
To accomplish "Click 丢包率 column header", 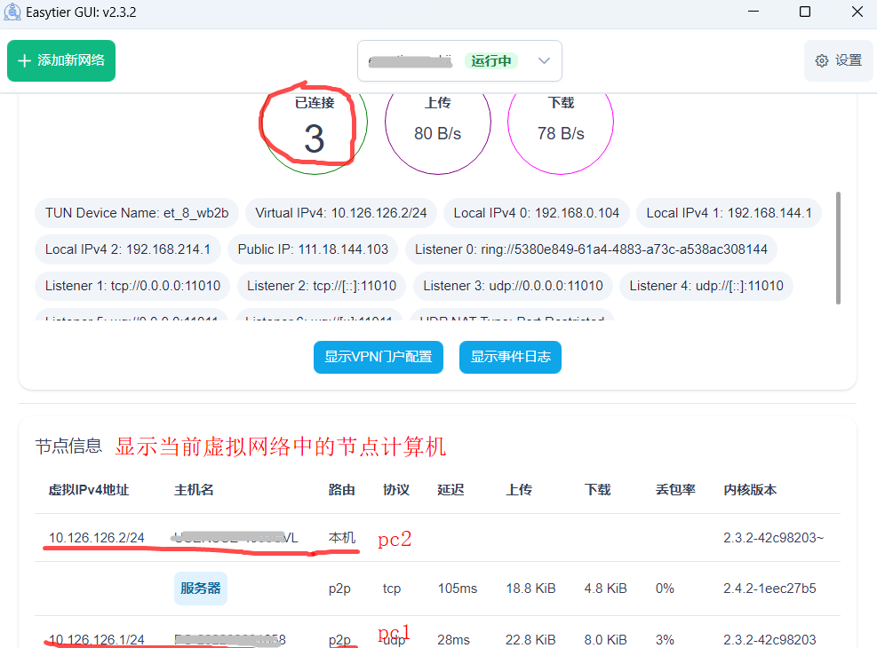I will tap(675, 490).
